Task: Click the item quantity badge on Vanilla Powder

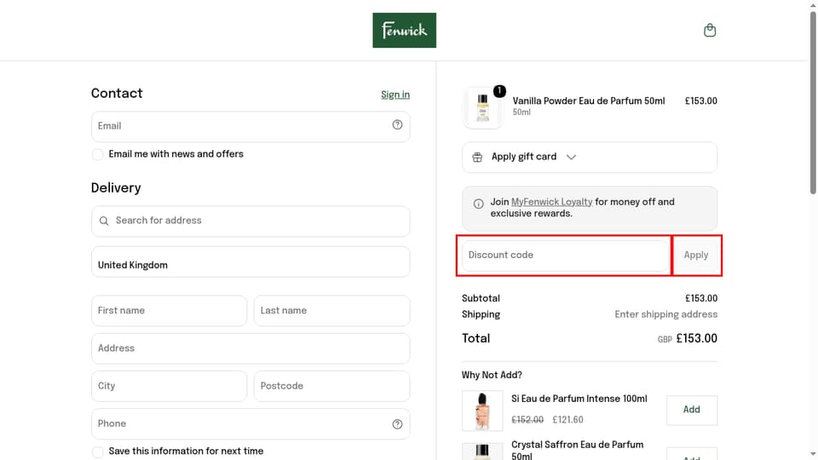Action: [x=499, y=91]
